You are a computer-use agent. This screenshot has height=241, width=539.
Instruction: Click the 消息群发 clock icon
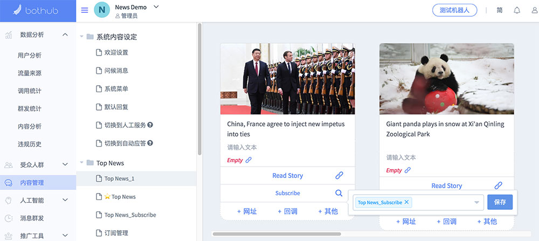(9, 218)
